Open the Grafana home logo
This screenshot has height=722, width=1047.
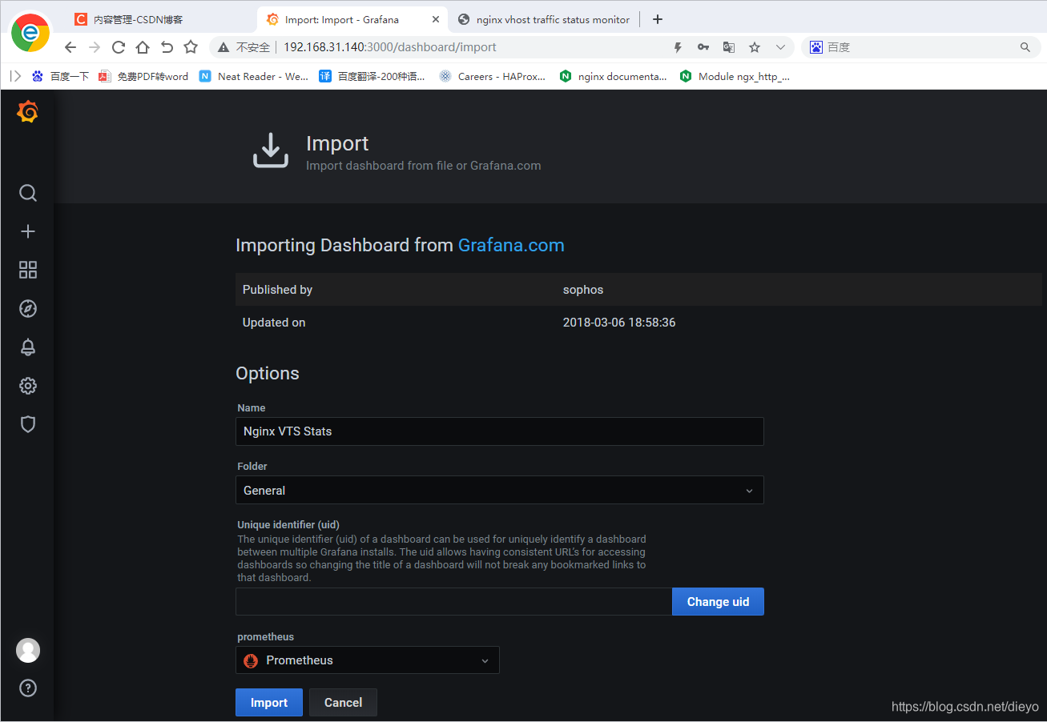click(x=27, y=113)
